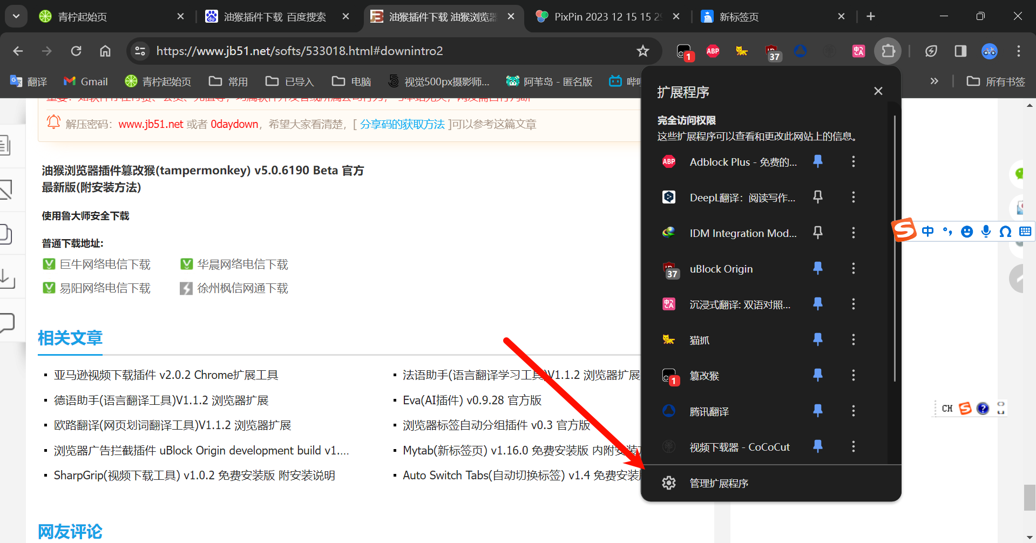Click the address bar URL field
The width and height of the screenshot is (1036, 543).
pyautogui.click(x=378, y=51)
